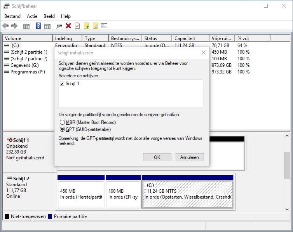Click the Back arrow toolbar icon

click(x=5, y=26)
